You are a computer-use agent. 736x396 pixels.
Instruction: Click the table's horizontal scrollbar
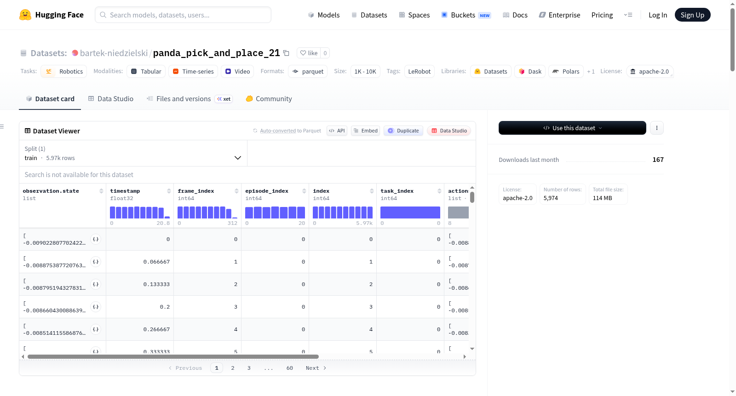tap(173, 356)
